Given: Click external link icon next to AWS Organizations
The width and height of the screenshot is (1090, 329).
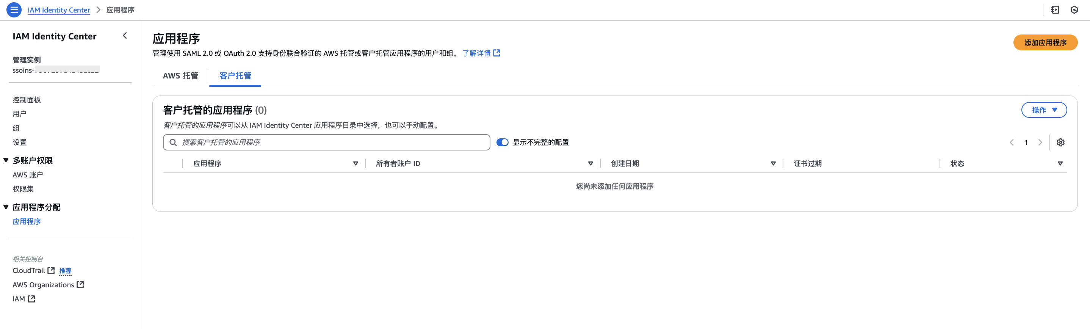Looking at the screenshot, I should tap(80, 285).
